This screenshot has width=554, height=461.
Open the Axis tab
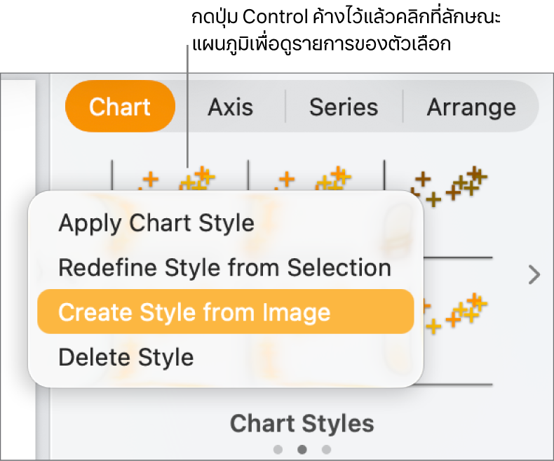point(230,107)
